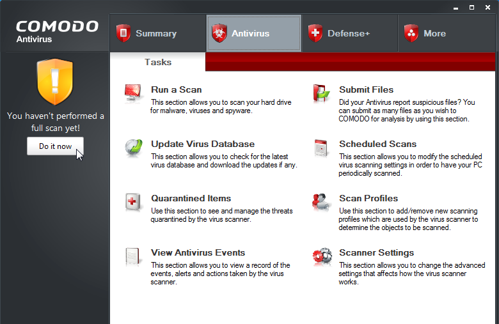This screenshot has height=324, width=499.
Task: Click the Scheduled Scans calendar icon
Action: pos(321,148)
